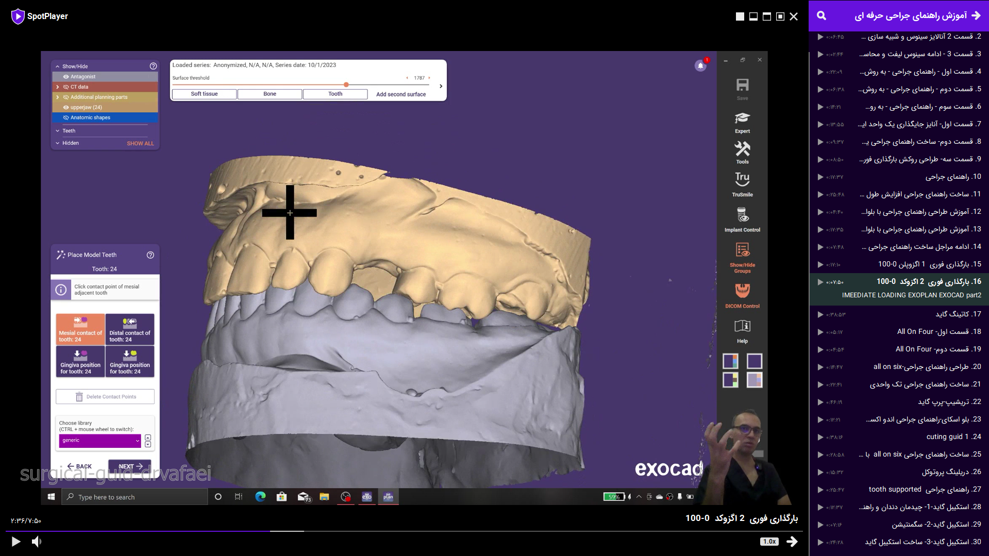This screenshot has width=989, height=556.
Task: Open the exo app in taskbar
Action: pyautogui.click(x=367, y=497)
